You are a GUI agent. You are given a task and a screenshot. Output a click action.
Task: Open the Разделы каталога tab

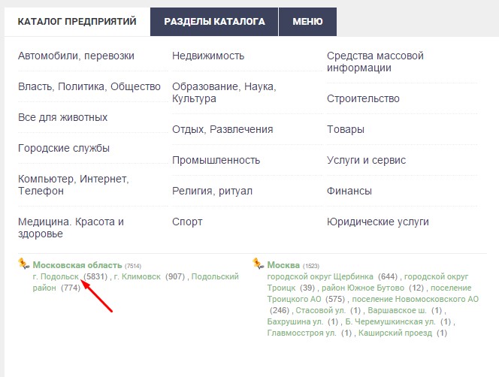coord(214,22)
